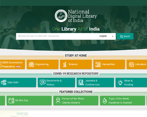
Task: Open the Engineering study tile
Action: pyautogui.click(x=43, y=64)
